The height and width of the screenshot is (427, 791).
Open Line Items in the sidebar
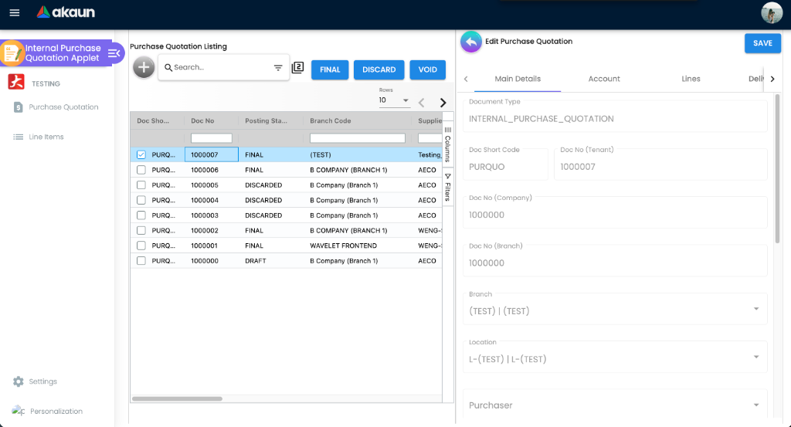coord(39,137)
